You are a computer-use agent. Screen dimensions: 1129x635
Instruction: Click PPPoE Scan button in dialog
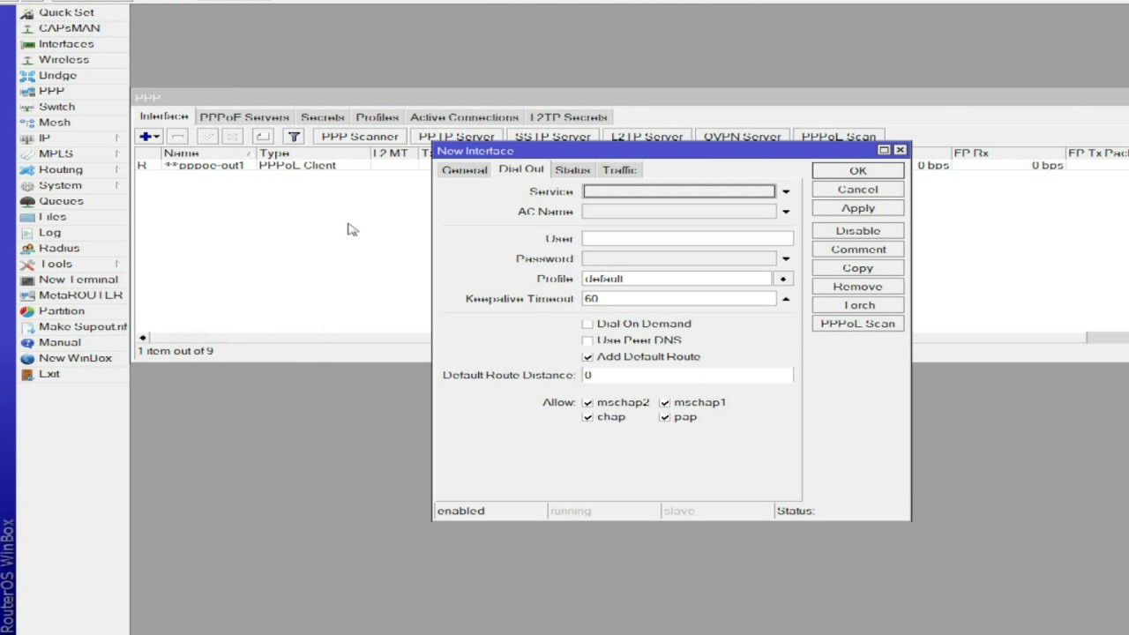[x=858, y=324]
